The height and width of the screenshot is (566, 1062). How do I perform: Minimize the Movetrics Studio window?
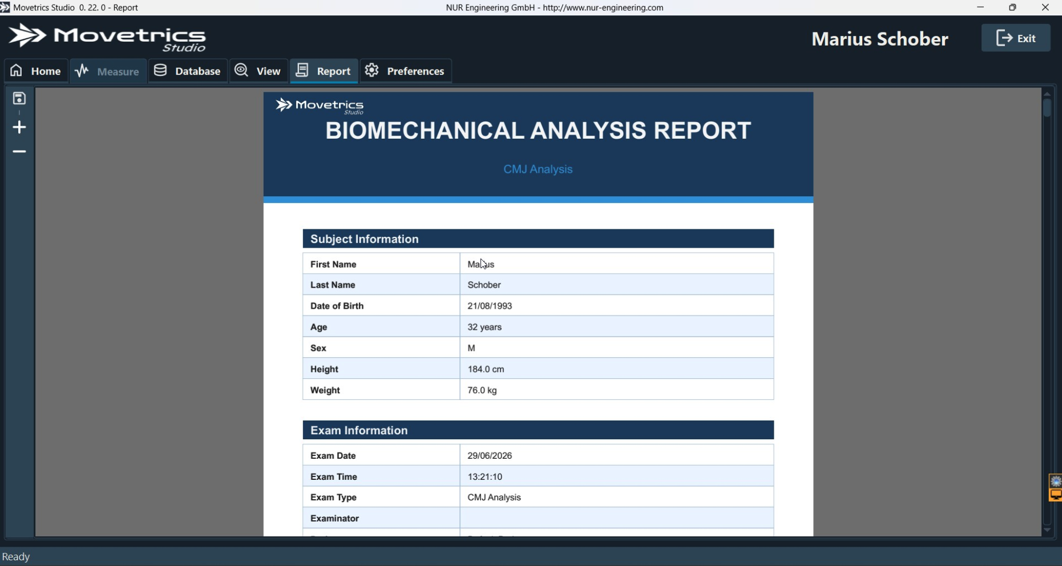980,7
